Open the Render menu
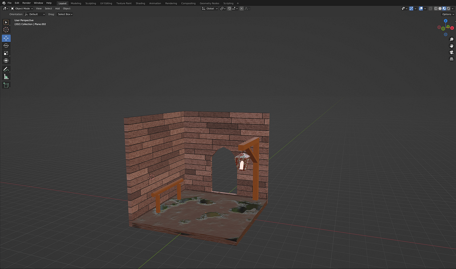The height and width of the screenshot is (269, 456). 26,3
